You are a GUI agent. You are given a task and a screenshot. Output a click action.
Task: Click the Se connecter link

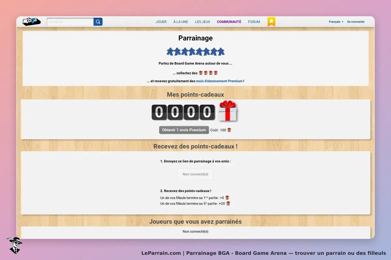pos(356,22)
